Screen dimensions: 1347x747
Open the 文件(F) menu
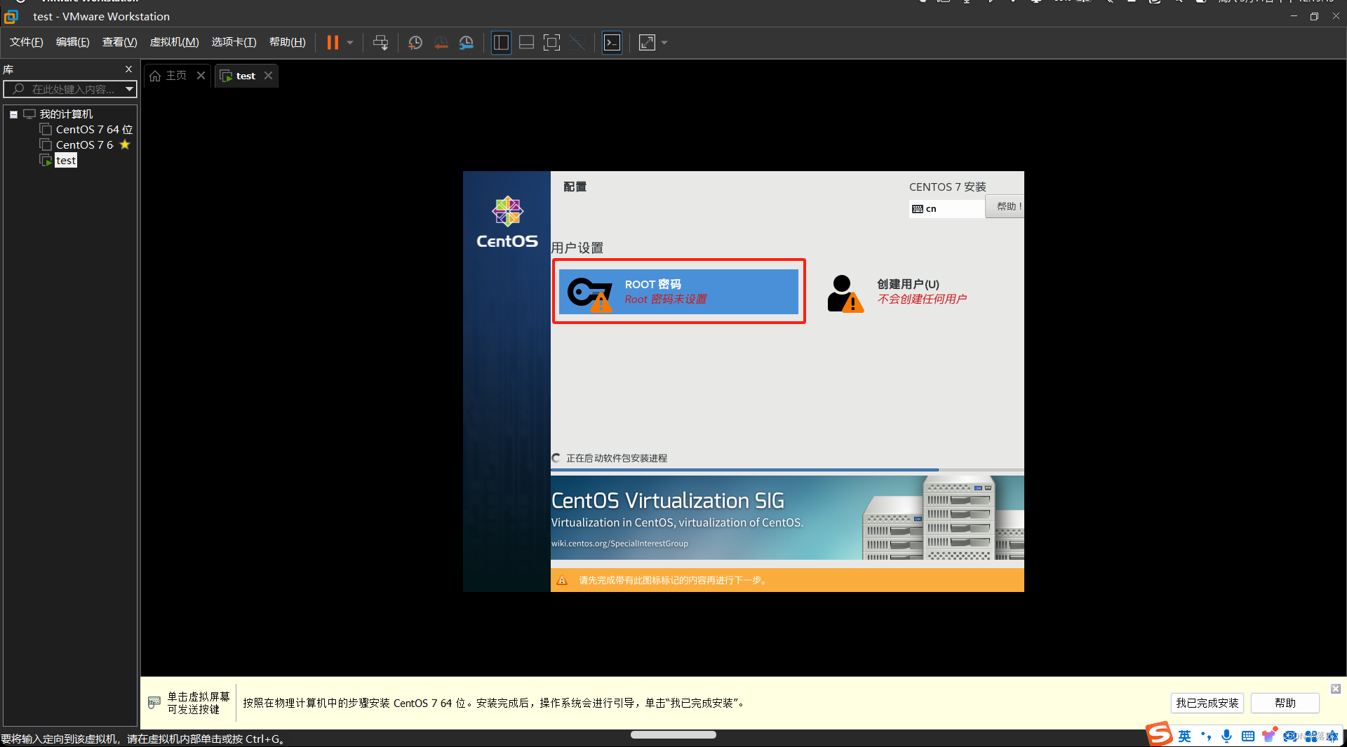pyautogui.click(x=27, y=42)
